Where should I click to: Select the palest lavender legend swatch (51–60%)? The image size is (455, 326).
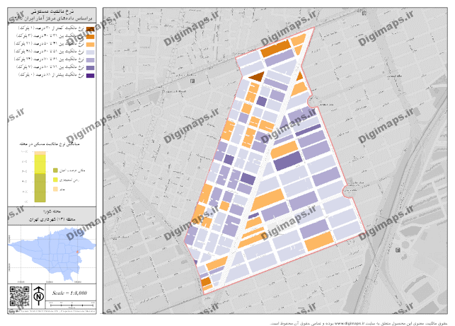point(91,52)
